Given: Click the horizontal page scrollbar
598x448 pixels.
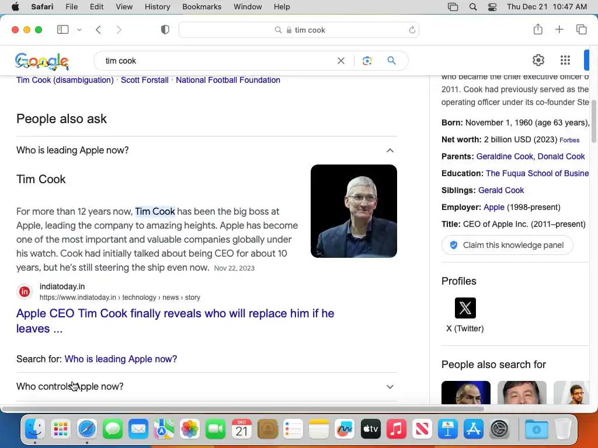Looking at the screenshot, I should (242, 409).
